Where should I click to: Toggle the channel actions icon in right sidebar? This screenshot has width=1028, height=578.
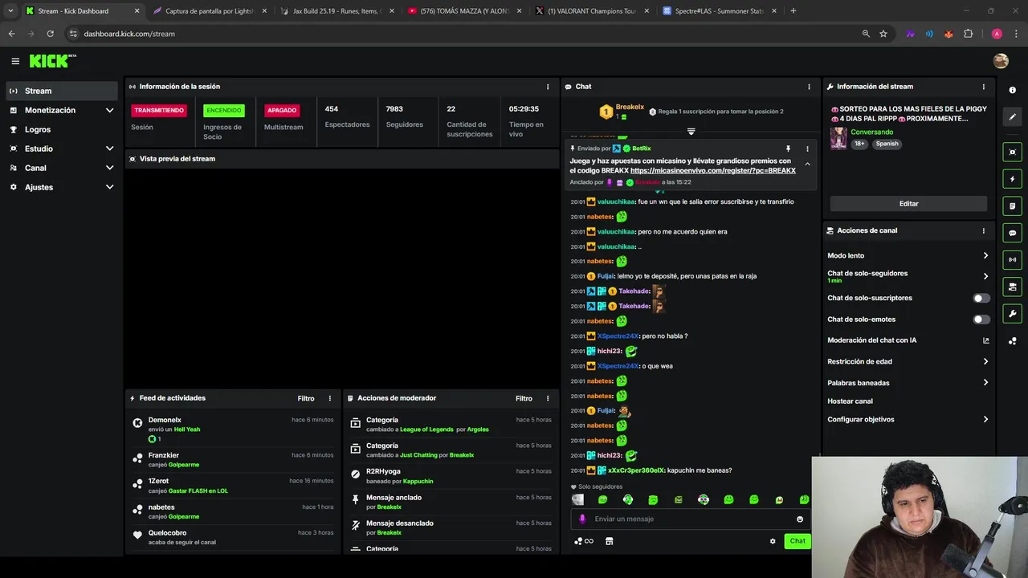[1012, 287]
